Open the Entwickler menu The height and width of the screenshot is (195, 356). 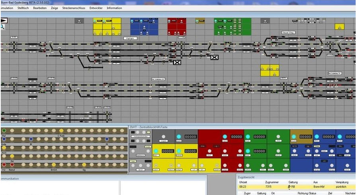(96, 8)
